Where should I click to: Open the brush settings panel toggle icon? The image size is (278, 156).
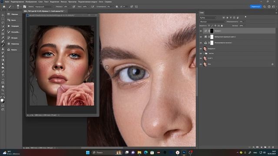25,6
